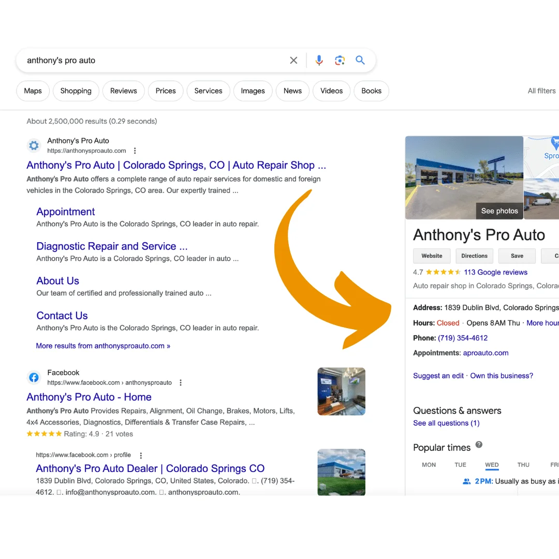
Task: Click the microphone voice search icon
Action: coord(319,61)
